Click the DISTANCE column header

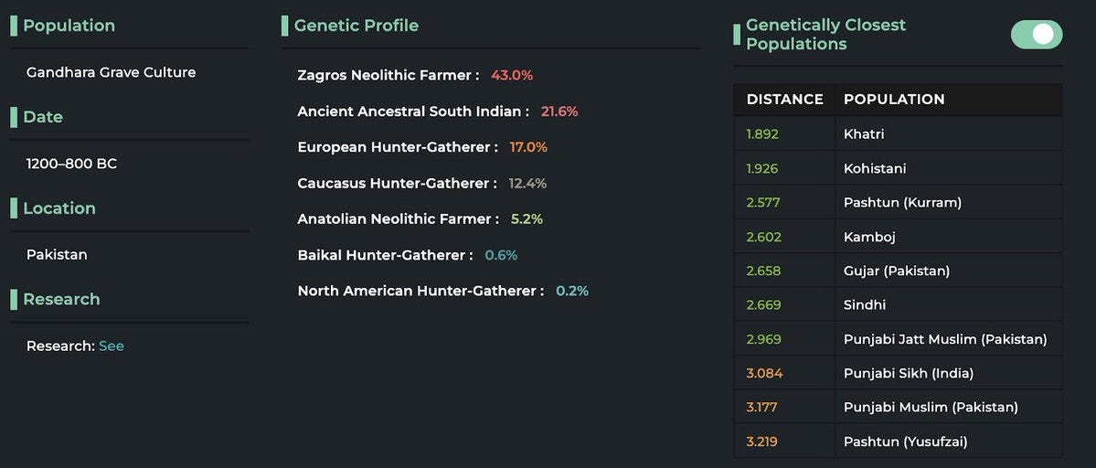pos(784,100)
